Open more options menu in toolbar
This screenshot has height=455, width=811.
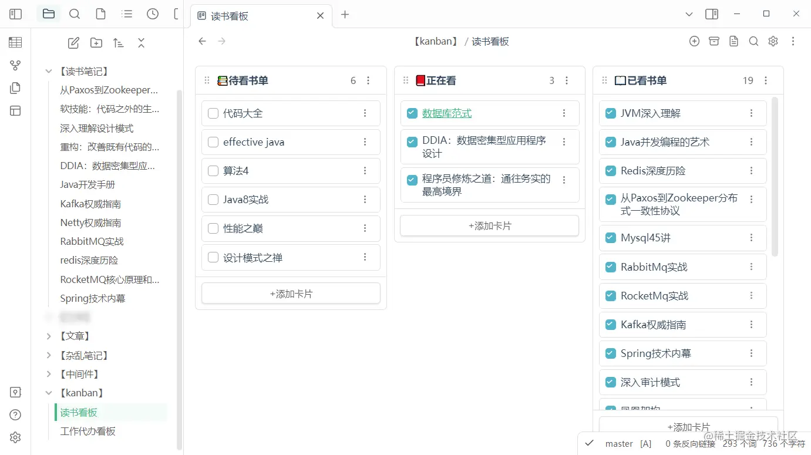click(x=793, y=41)
